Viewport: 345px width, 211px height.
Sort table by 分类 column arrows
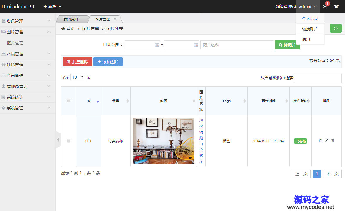pos(127,101)
